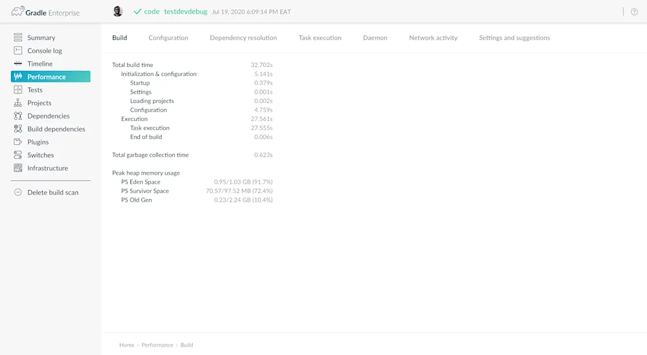This screenshot has width=647, height=355.
Task: Open the user avatar in header
Action: (x=117, y=12)
